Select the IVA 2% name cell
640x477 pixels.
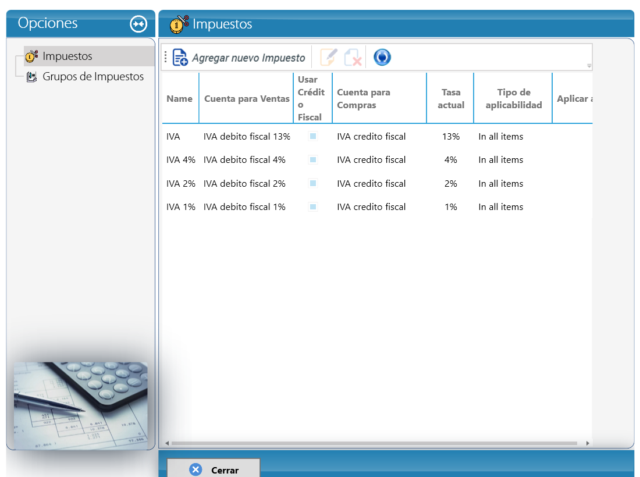point(181,183)
